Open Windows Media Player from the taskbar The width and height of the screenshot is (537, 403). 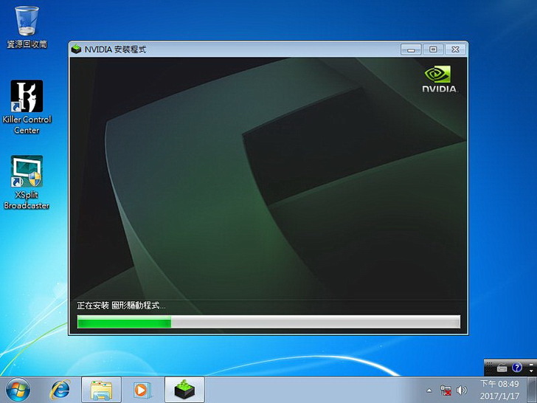click(x=141, y=390)
